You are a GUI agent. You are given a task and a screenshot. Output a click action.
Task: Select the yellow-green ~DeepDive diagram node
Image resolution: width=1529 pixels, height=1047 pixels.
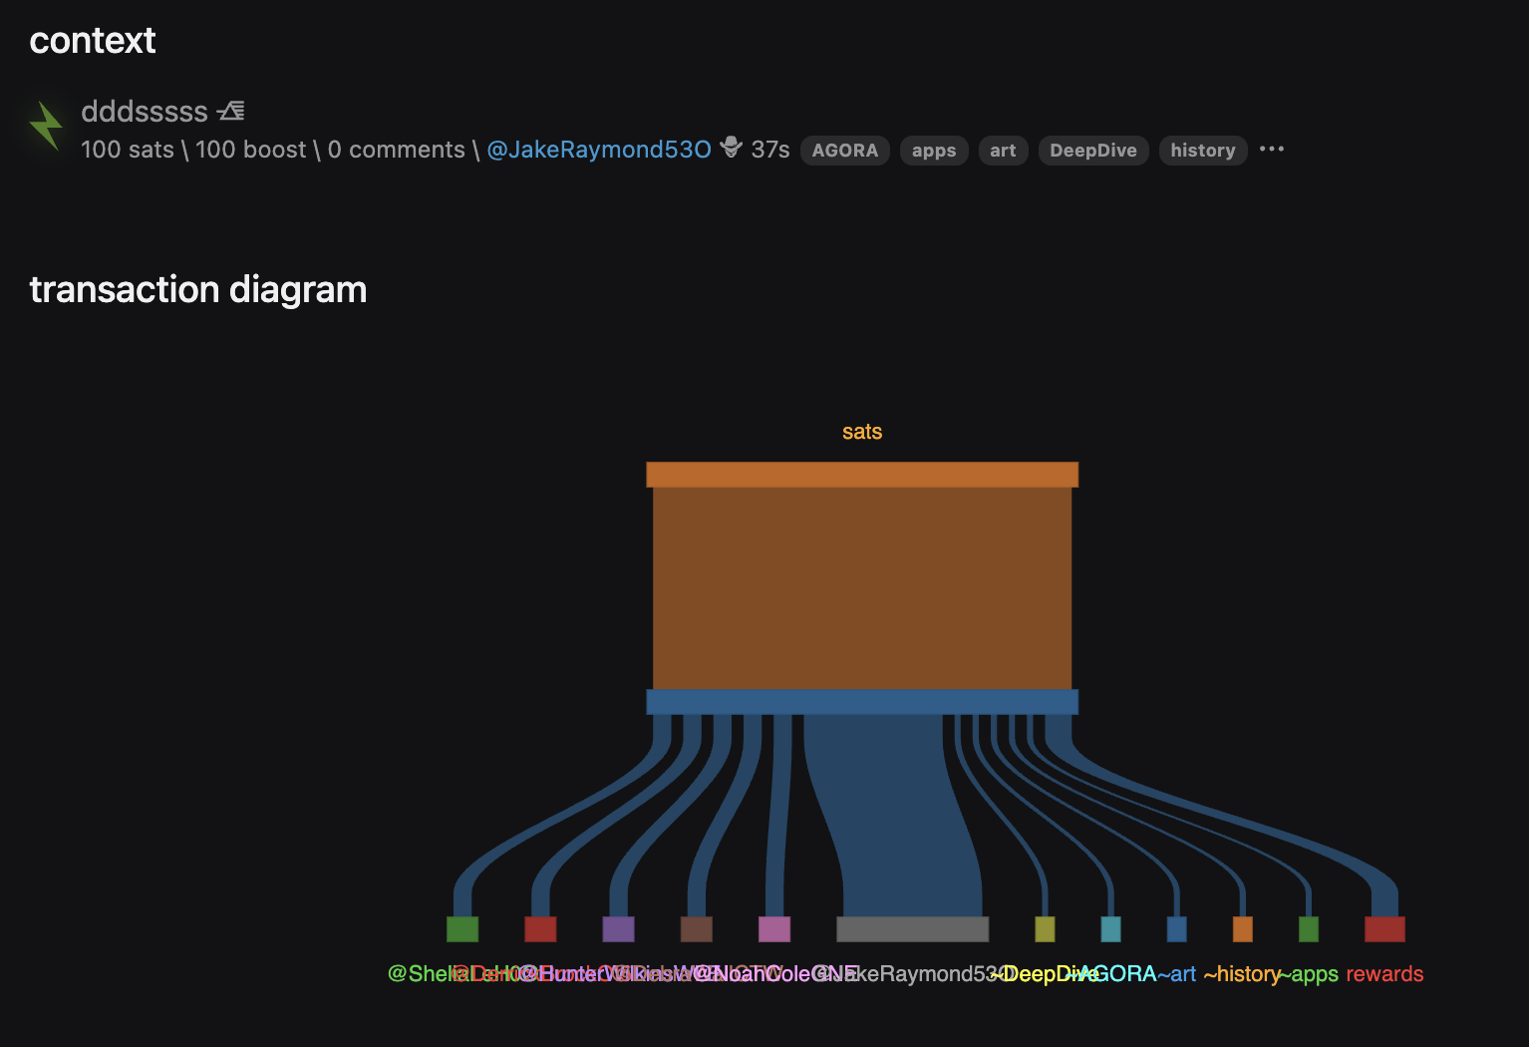[1045, 929]
